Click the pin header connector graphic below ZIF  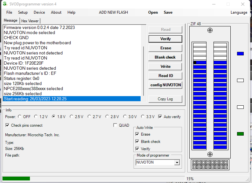(x=210, y=165)
